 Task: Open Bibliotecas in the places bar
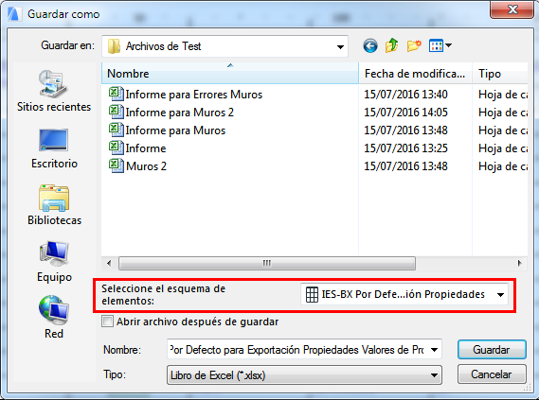54,205
